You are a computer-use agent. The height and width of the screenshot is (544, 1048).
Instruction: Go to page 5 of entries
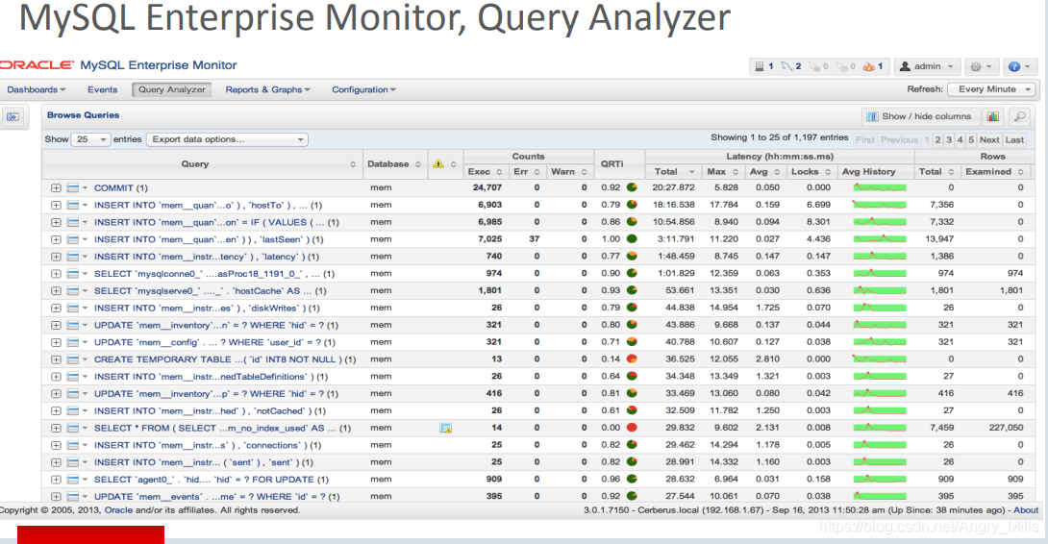971,139
